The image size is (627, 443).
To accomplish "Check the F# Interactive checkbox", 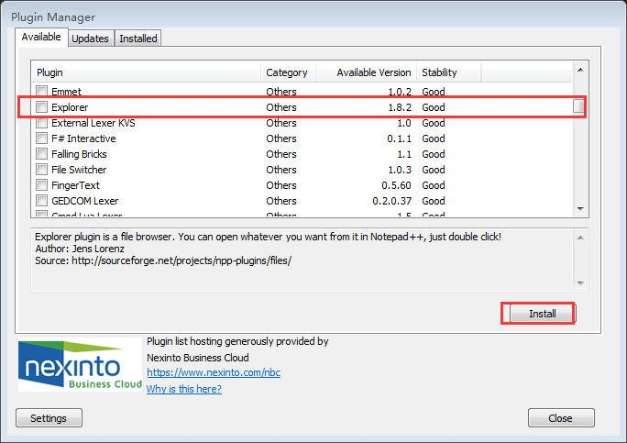I will pos(41,138).
